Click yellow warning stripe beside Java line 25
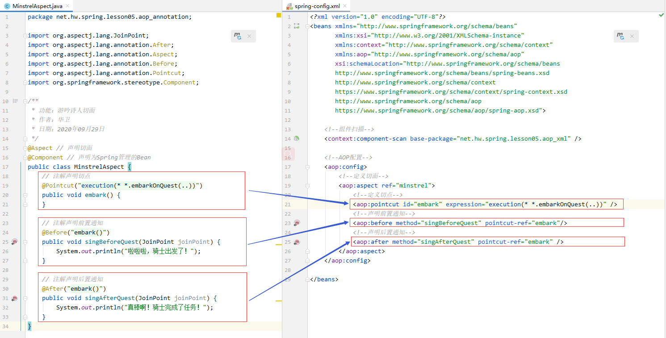The height and width of the screenshot is (338, 666). tap(279, 245)
